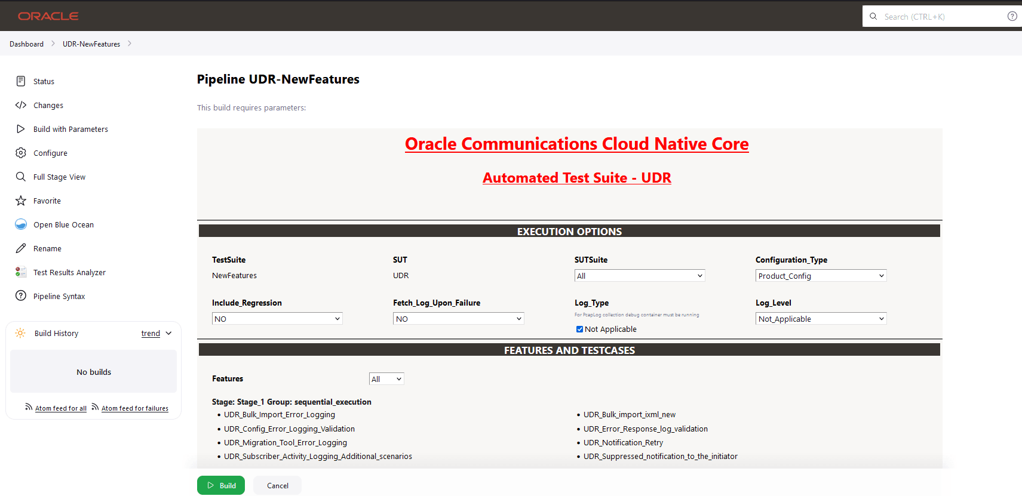1022x496 pixels.
Task: Click UDR_Bulk_Import_Error_Logging testcase
Action: [280, 414]
